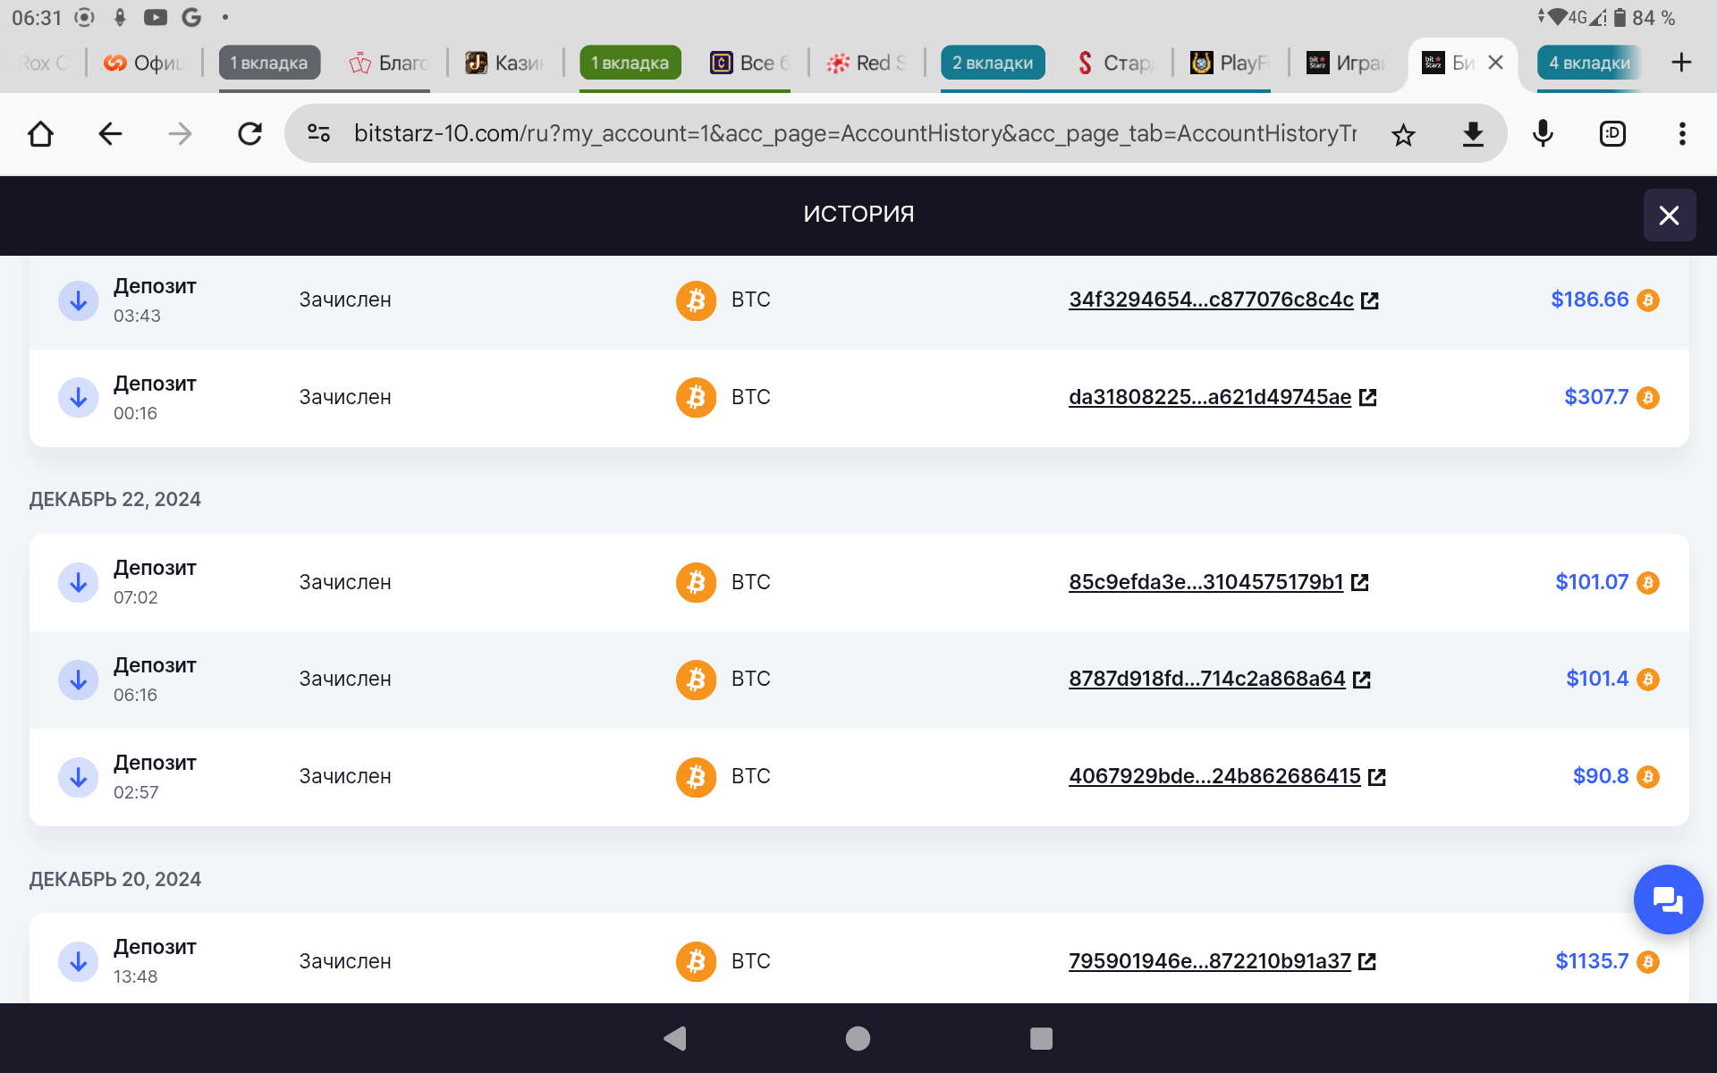
Task: Open transaction link 795901946e...872210b91a37
Action: [1209, 961]
